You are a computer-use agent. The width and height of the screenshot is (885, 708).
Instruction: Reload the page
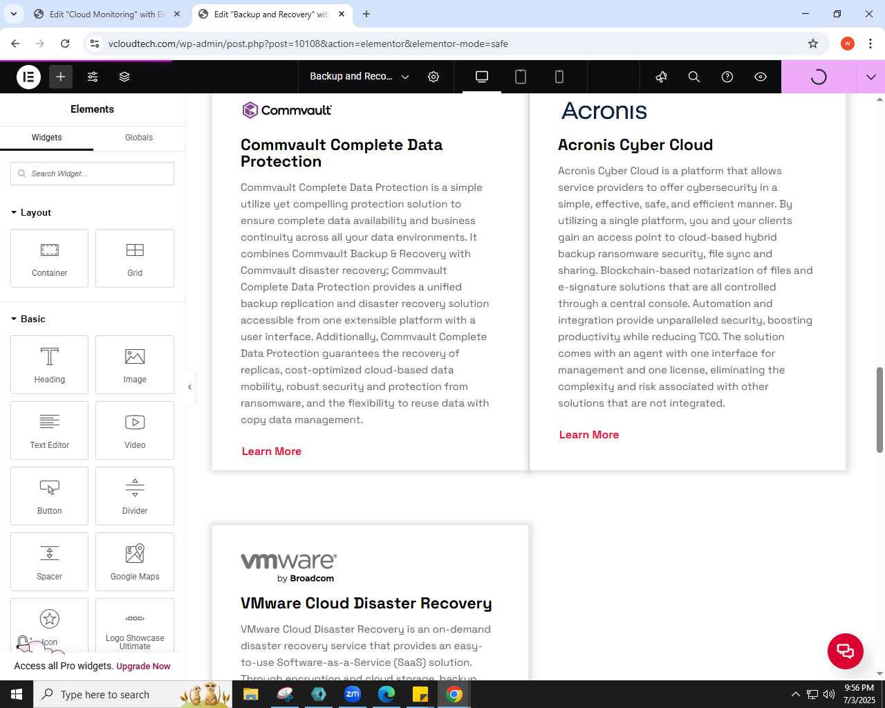click(65, 44)
